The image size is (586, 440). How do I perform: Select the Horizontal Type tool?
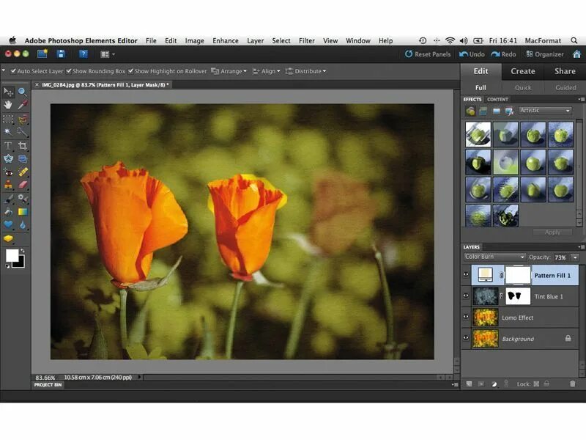(x=8, y=146)
